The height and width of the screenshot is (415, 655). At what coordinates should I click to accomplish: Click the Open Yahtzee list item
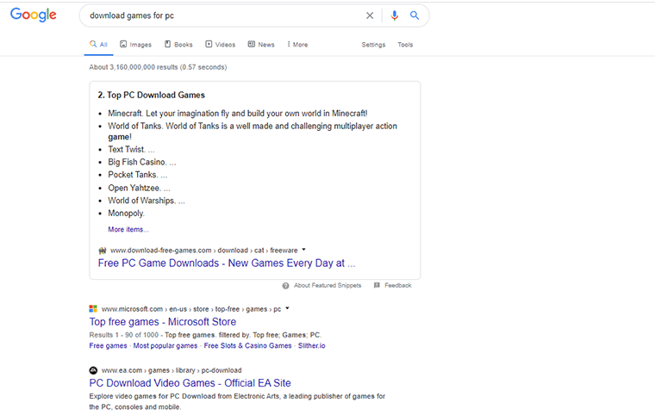139,188
